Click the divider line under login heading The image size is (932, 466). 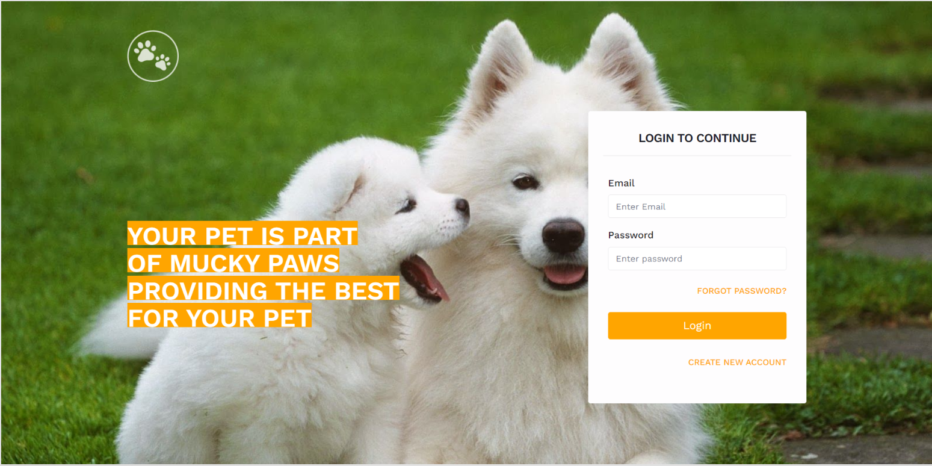coord(697,156)
